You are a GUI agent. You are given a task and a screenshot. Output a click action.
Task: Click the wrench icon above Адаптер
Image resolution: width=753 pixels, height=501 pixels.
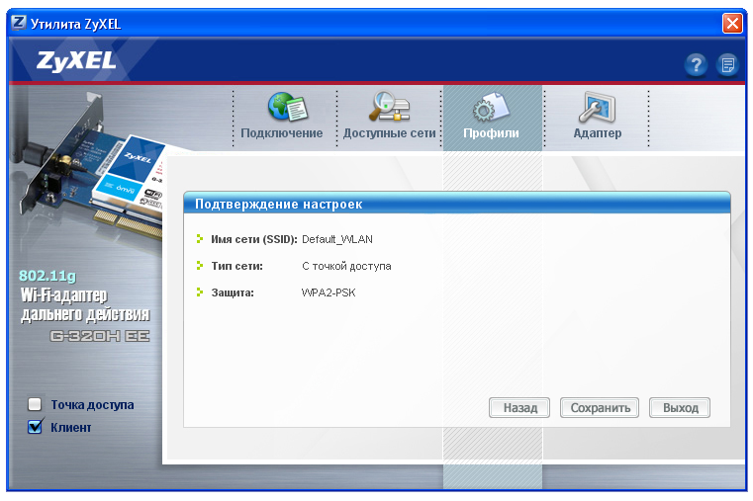point(597,107)
